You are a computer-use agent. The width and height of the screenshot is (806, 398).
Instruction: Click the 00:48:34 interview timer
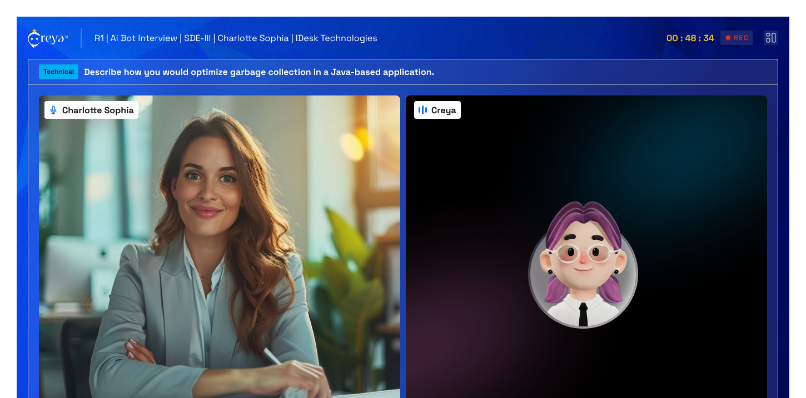coord(690,38)
